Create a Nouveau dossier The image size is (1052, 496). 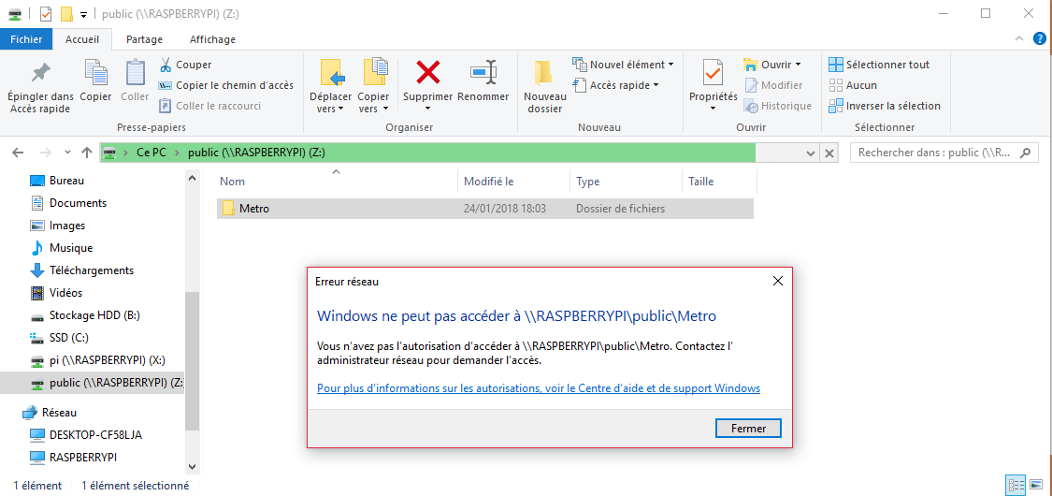click(x=545, y=87)
